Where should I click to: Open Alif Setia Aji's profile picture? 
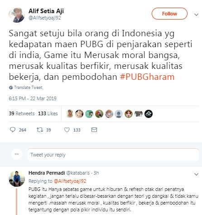(x=17, y=15)
